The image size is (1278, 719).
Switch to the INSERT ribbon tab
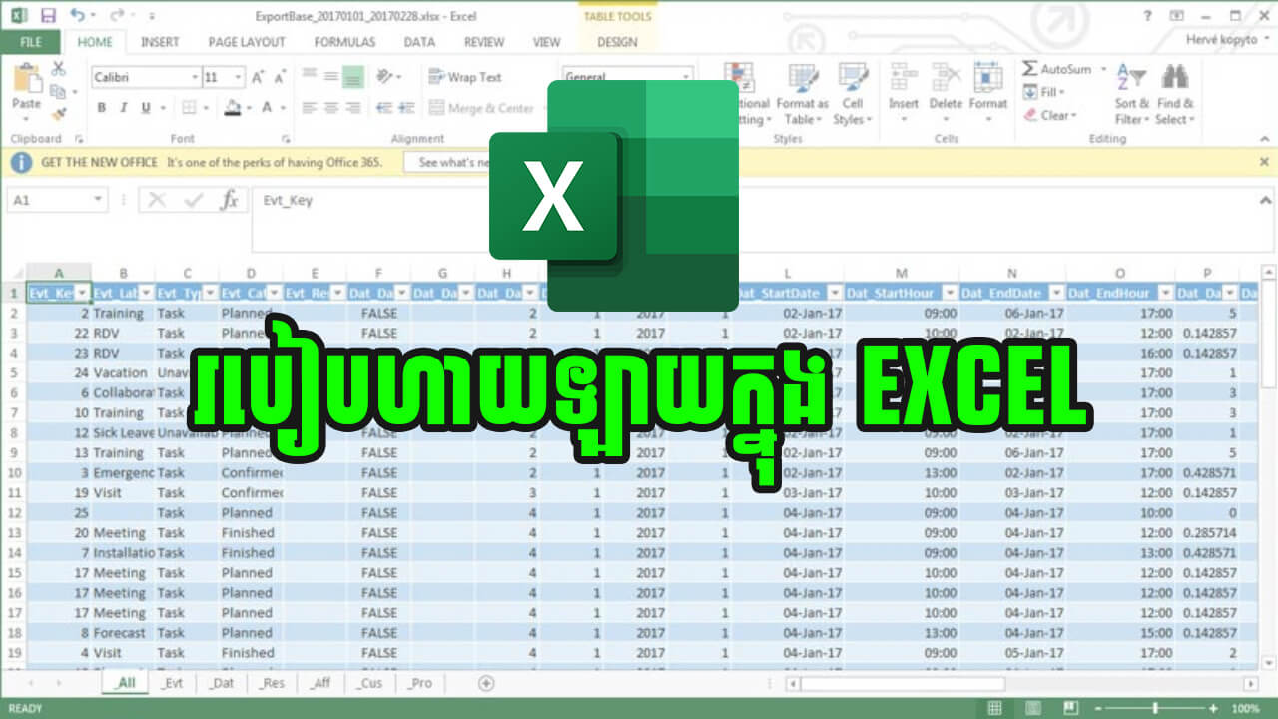click(x=160, y=42)
